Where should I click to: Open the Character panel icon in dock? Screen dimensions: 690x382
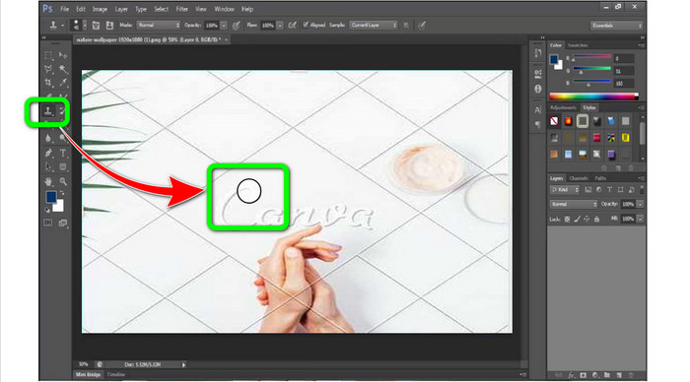(x=538, y=110)
